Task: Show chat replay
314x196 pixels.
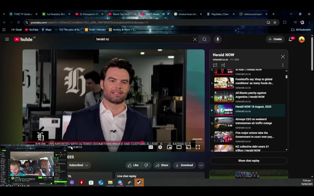Action: tap(248, 161)
